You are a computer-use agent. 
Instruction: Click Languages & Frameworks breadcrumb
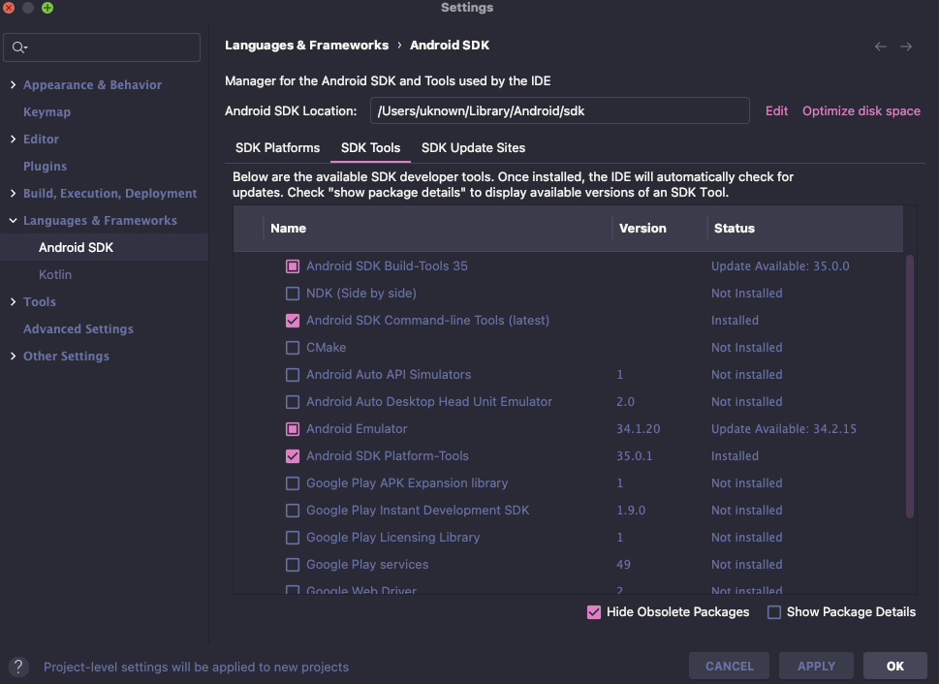tap(306, 46)
